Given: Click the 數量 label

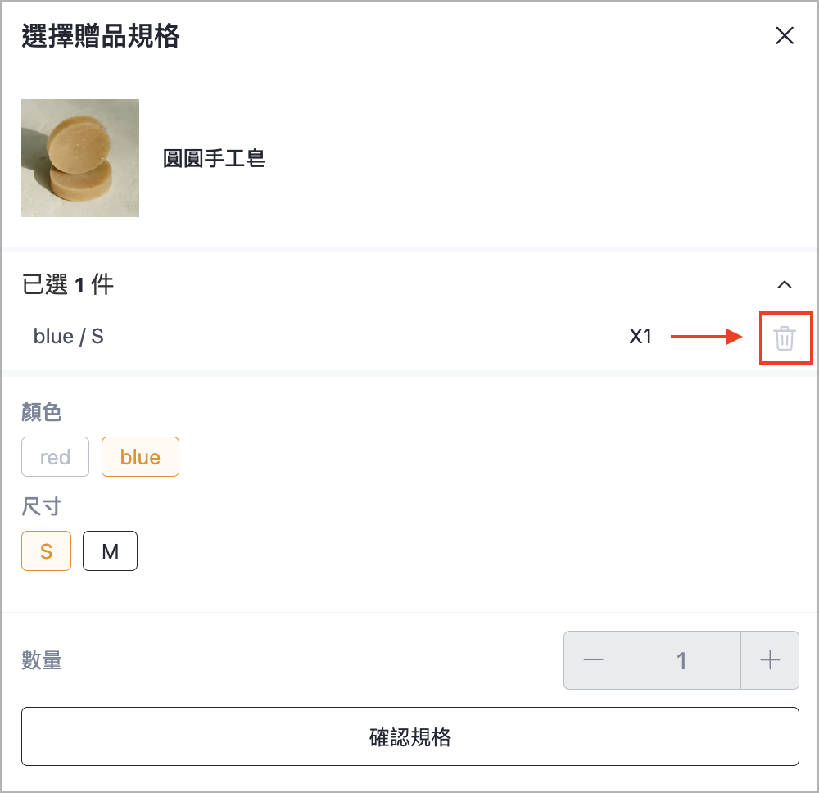Looking at the screenshot, I should coord(42,660).
